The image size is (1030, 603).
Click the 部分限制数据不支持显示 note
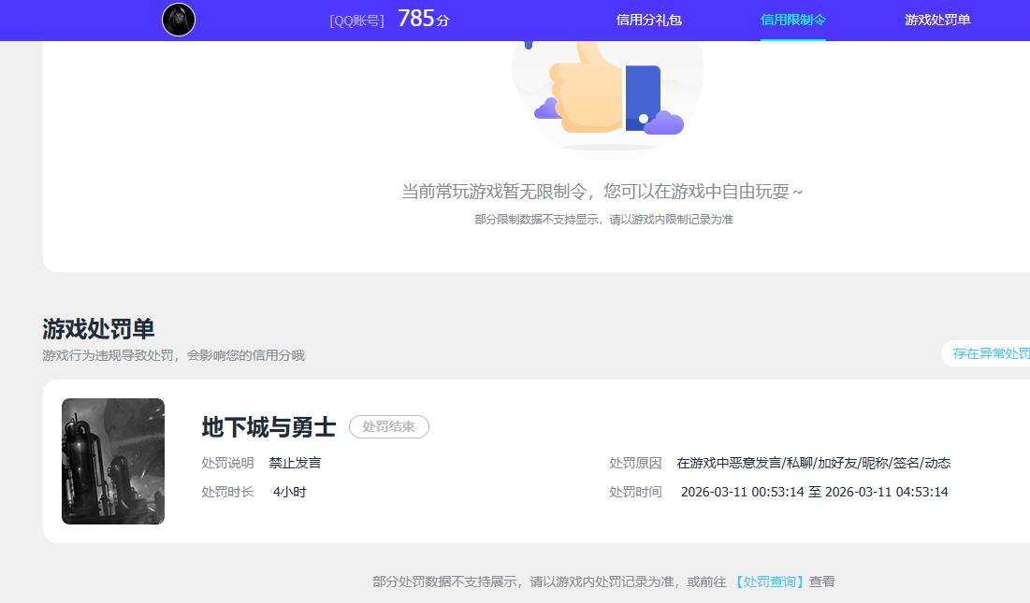(x=603, y=219)
